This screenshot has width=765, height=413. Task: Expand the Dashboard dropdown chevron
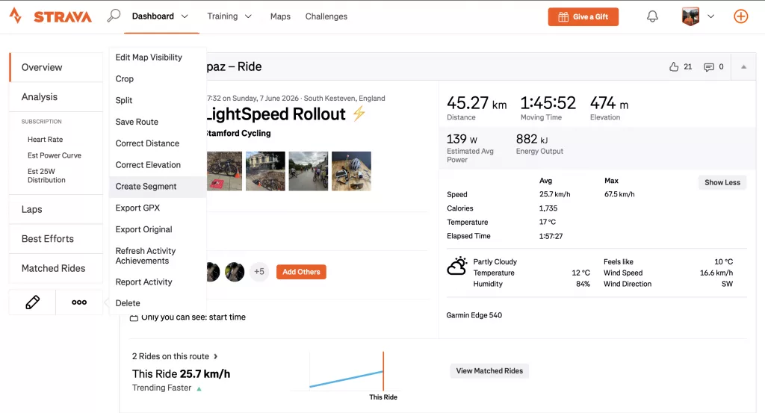185,16
